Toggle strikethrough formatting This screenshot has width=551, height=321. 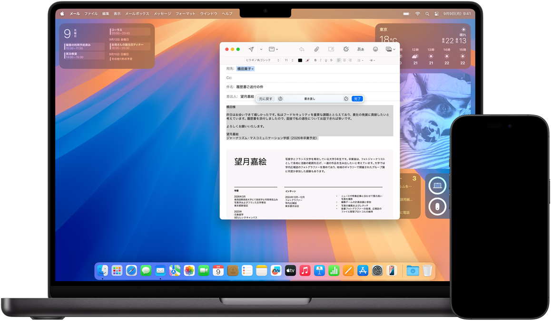(331, 60)
